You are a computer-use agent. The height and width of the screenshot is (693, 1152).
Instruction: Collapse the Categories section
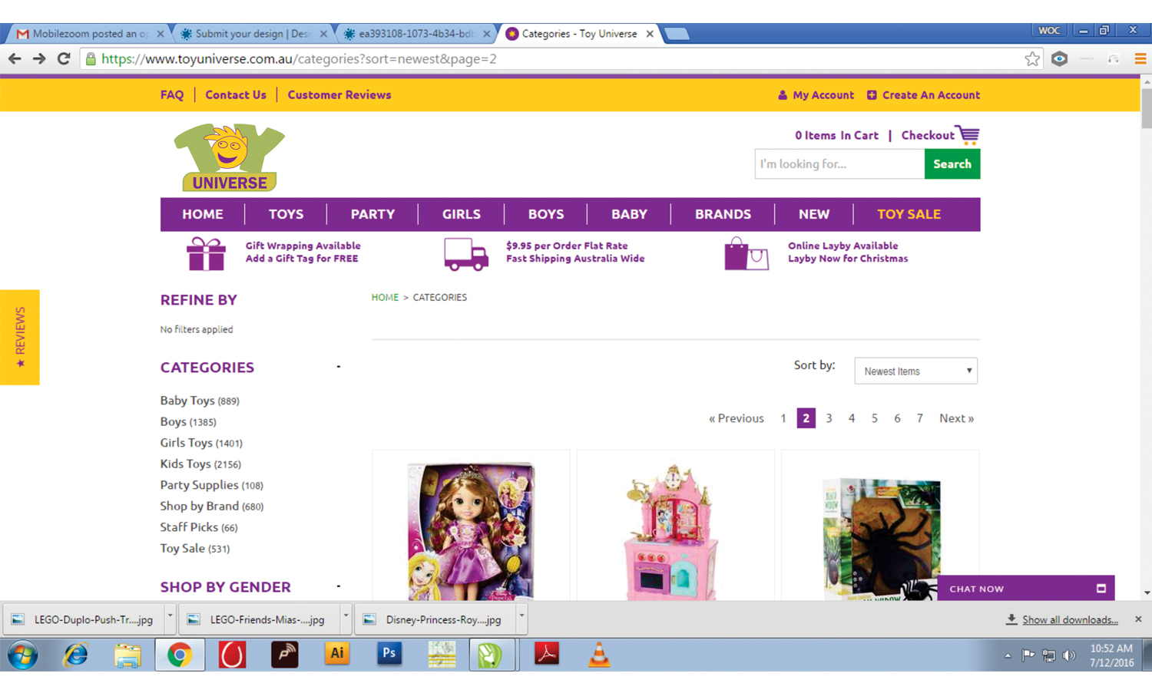(x=338, y=367)
